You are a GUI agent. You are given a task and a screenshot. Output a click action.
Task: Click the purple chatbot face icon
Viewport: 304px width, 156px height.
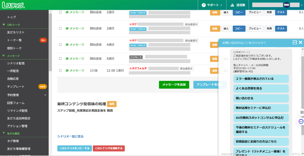click(x=301, y=122)
